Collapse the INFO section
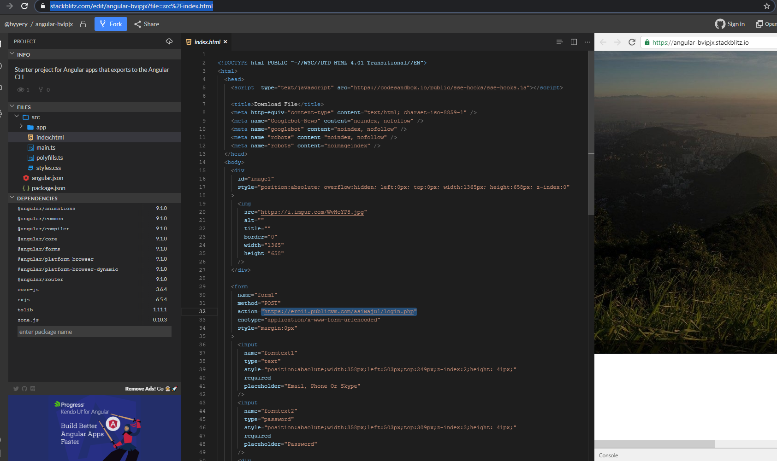The width and height of the screenshot is (777, 461). coord(12,54)
